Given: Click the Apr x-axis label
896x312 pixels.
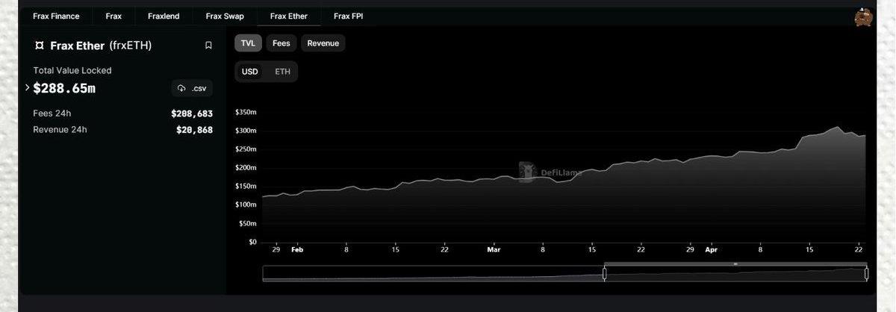Looking at the screenshot, I should [711, 251].
